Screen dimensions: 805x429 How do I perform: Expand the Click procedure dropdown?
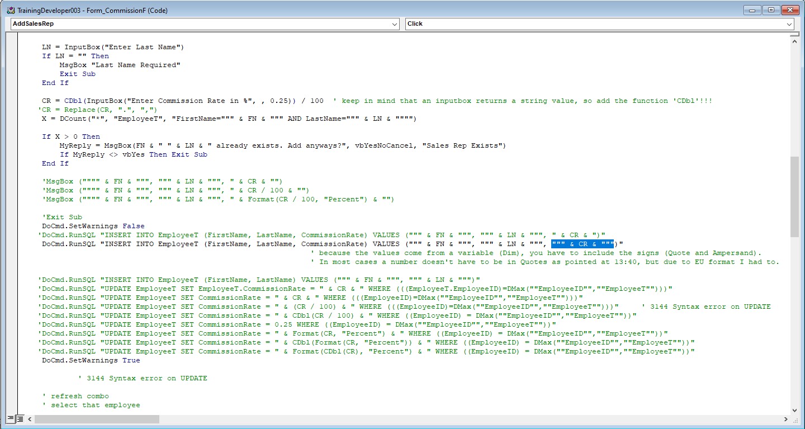click(x=789, y=24)
